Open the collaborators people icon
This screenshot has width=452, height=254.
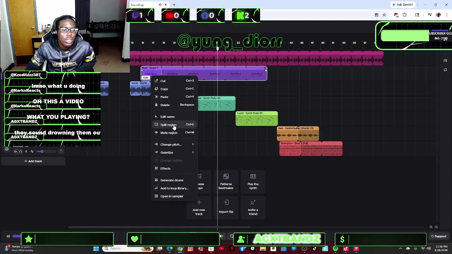445,61
